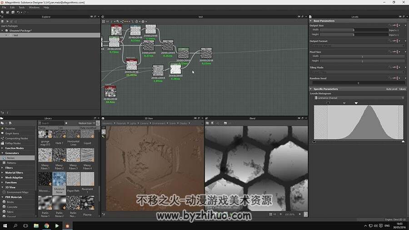Viewport: 409px width, 230px height.
Task: Click the Library search field
Action: [52, 123]
